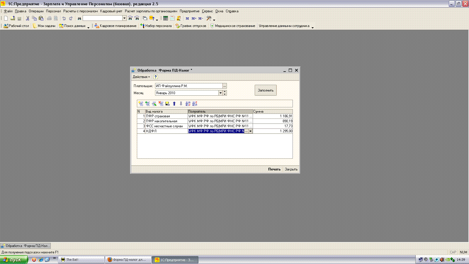Select the ПФР страховая table cell
Image resolution: width=469 pixels, height=264 pixels.
coord(166,116)
